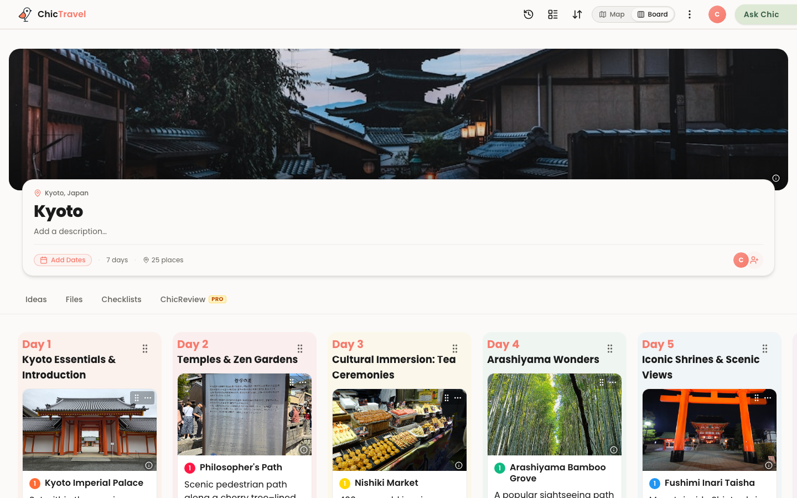Open the trip history clock icon
Image resolution: width=797 pixels, height=498 pixels.
[529, 14]
